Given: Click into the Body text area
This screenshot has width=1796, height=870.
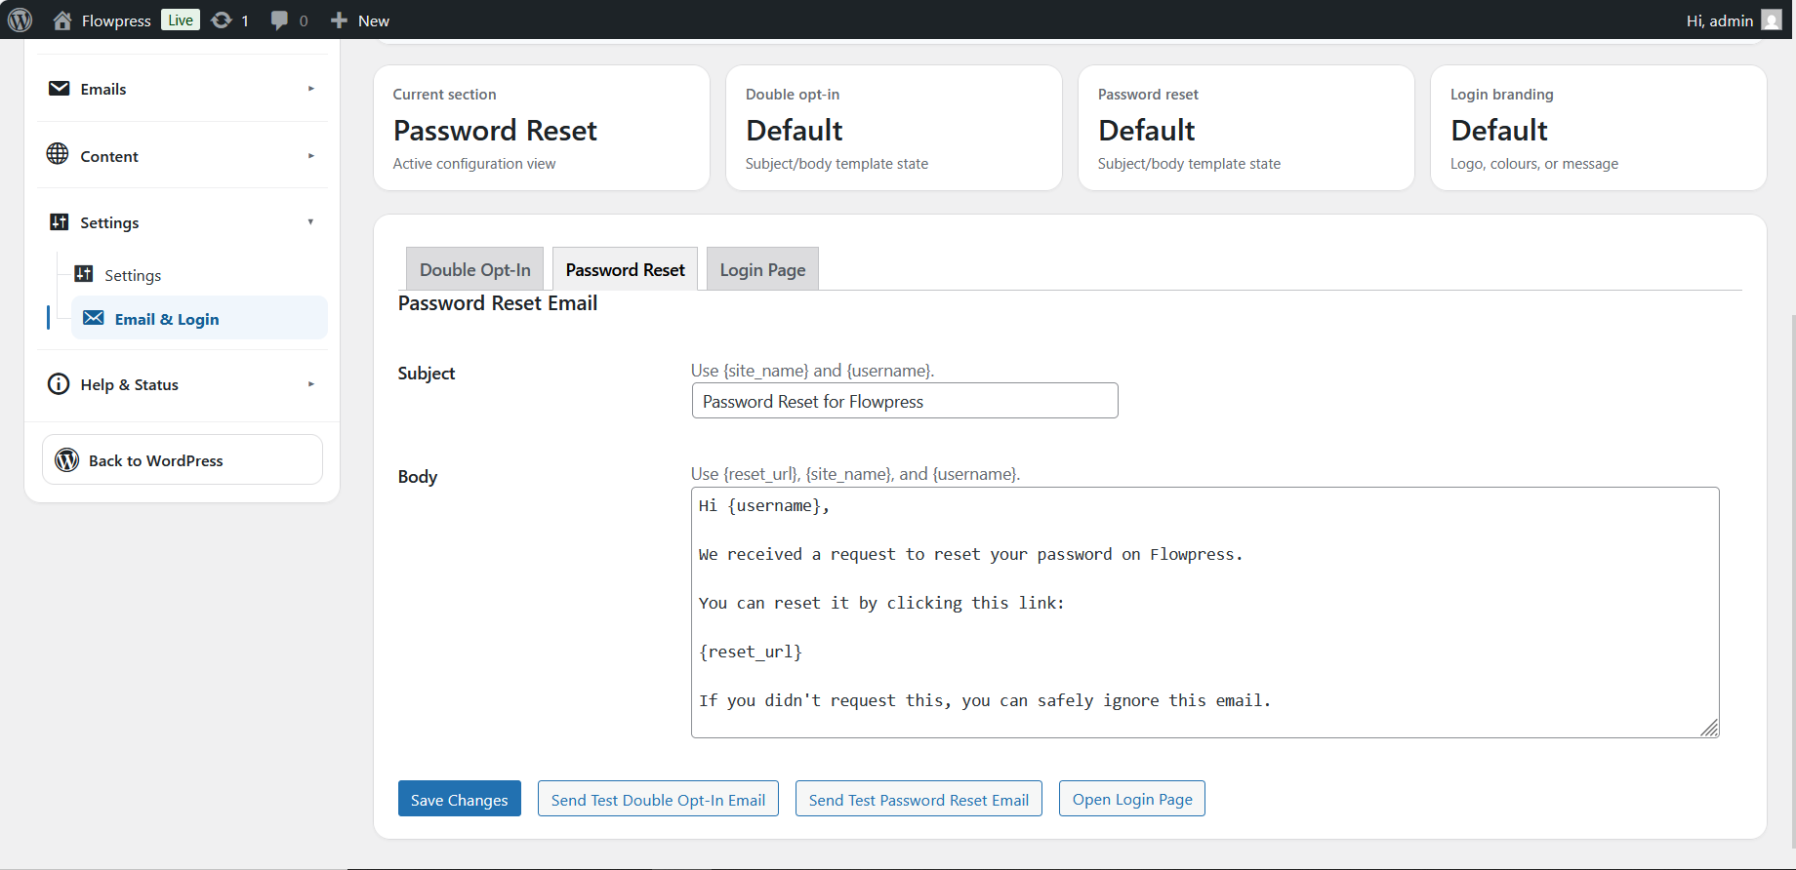Looking at the screenshot, I should click(x=1205, y=613).
